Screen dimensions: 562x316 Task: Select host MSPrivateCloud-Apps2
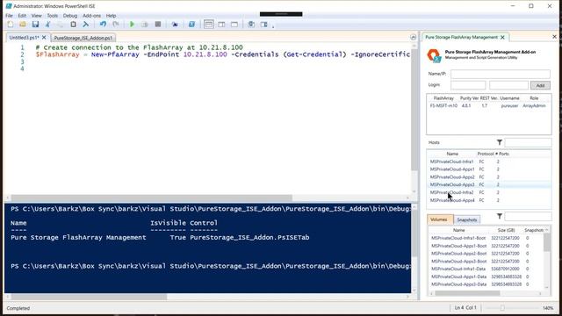(x=489, y=177)
